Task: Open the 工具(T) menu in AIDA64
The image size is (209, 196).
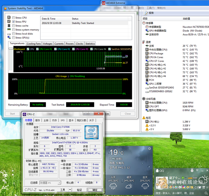Action: (x=151, y=8)
